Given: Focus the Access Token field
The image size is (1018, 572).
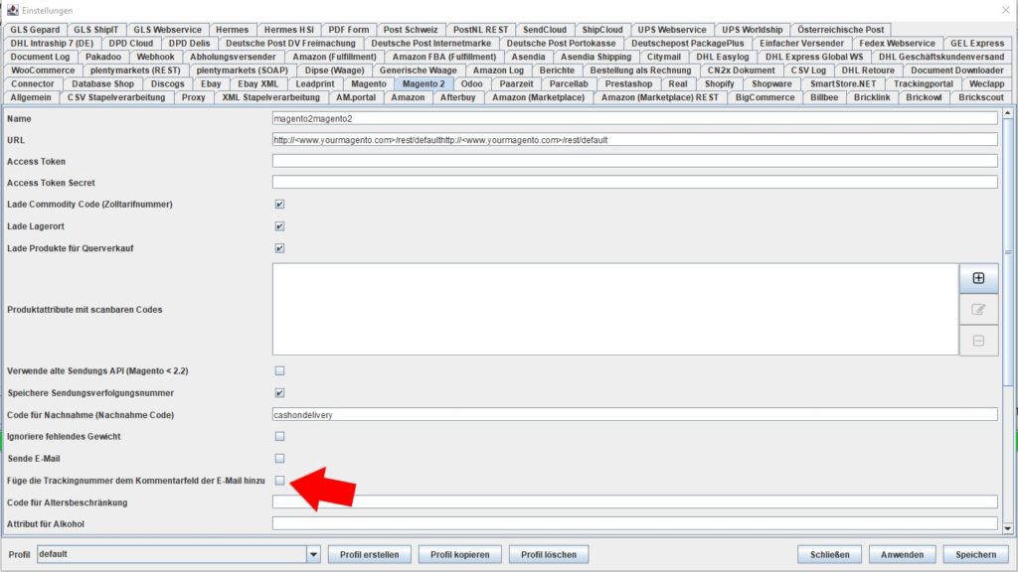Looking at the screenshot, I should (635, 162).
